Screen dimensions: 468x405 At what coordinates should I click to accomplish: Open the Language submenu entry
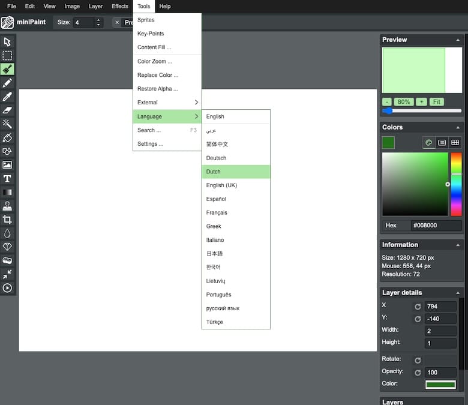167,116
